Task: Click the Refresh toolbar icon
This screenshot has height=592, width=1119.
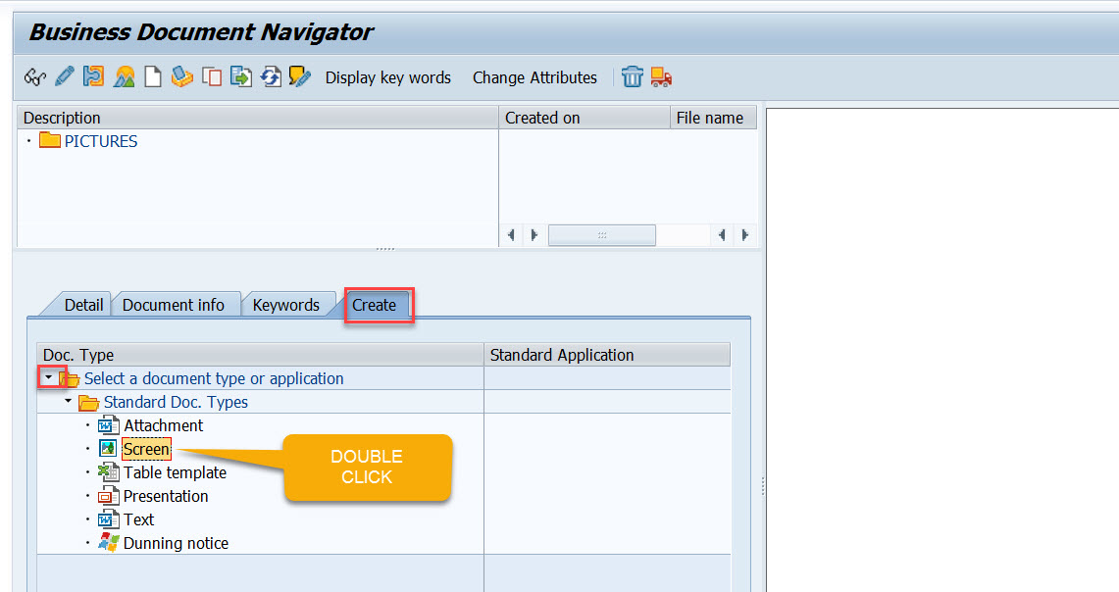Action: (271, 77)
